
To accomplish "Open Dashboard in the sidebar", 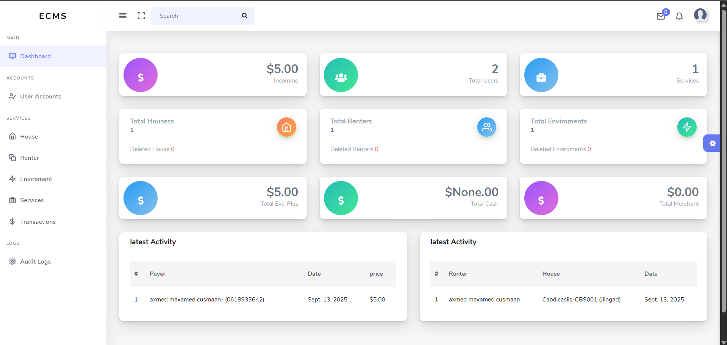I will click(x=35, y=56).
